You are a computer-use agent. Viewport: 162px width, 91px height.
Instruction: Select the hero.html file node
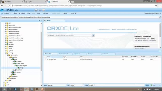point(19,70)
